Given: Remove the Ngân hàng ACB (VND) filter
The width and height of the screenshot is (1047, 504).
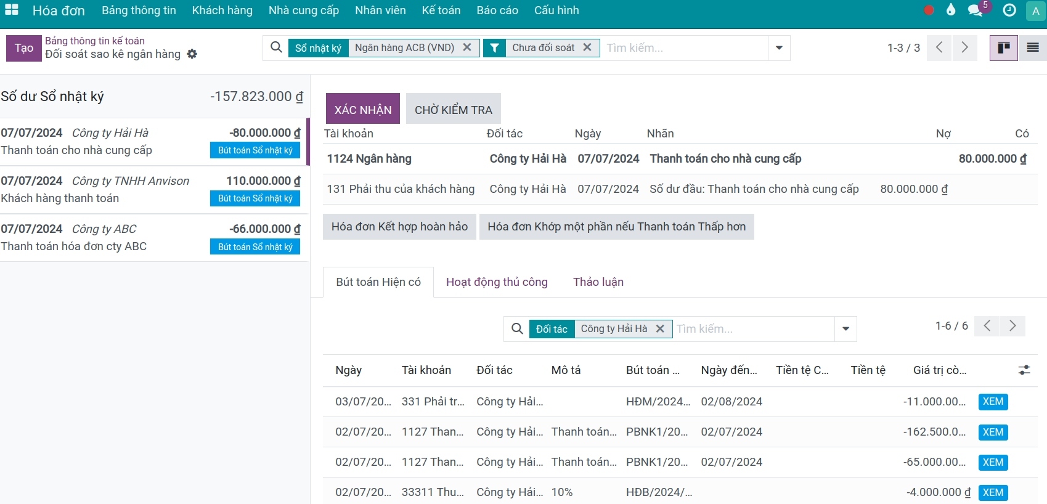Looking at the screenshot, I should [466, 47].
